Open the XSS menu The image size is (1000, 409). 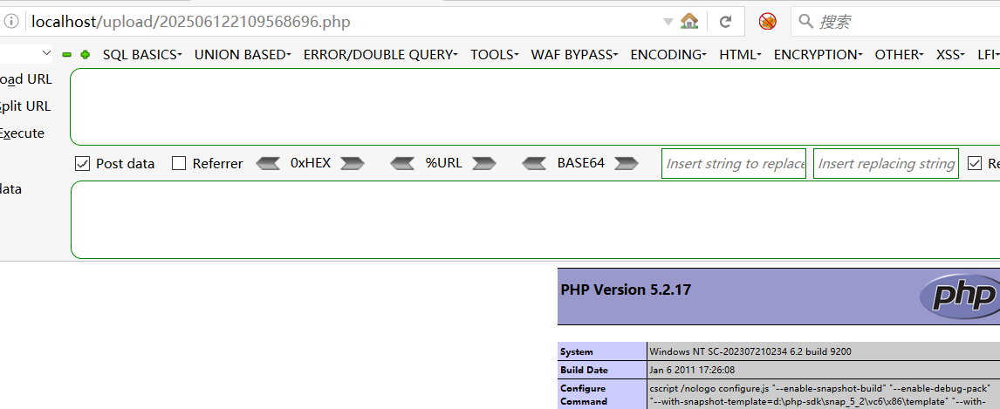click(950, 55)
